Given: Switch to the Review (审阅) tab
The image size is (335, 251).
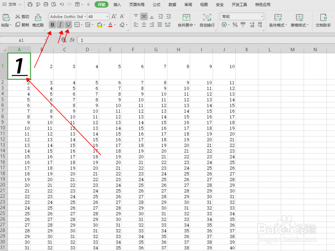Looking at the screenshot, I should pyautogui.click(x=188, y=4).
